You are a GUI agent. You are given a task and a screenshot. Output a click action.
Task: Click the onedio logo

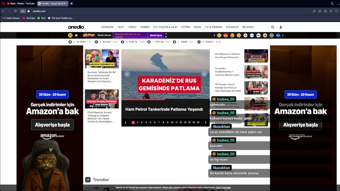[x=76, y=27]
